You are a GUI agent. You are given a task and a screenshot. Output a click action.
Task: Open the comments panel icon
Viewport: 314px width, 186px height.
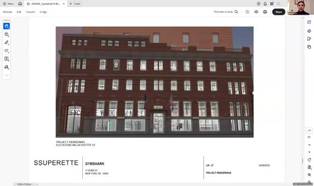[x=309, y=31]
